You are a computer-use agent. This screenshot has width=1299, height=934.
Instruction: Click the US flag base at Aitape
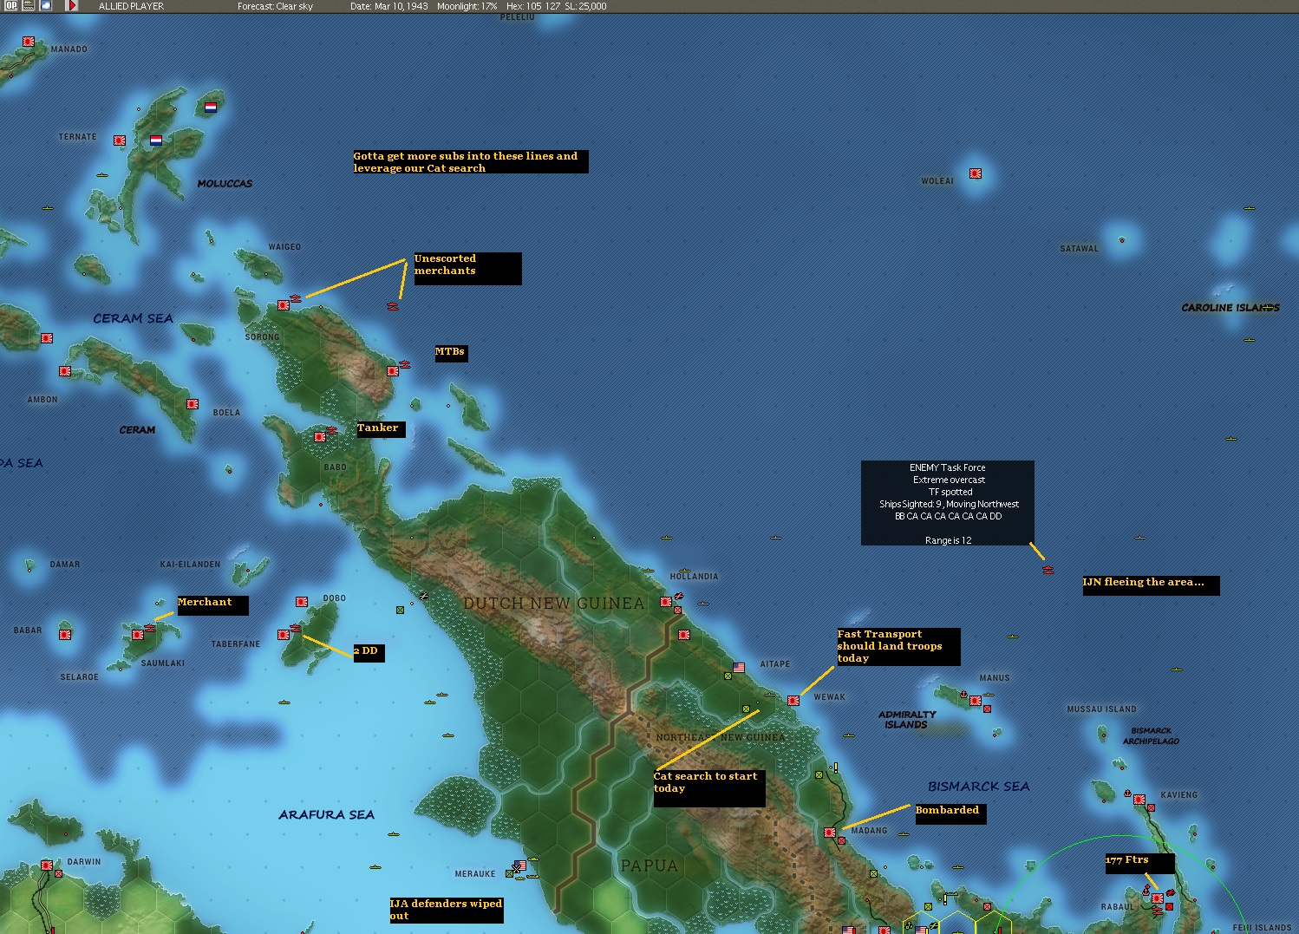tap(739, 668)
